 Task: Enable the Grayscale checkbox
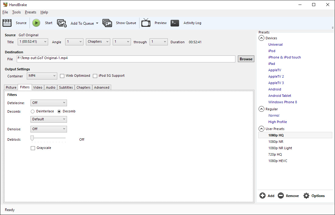pos(33,148)
